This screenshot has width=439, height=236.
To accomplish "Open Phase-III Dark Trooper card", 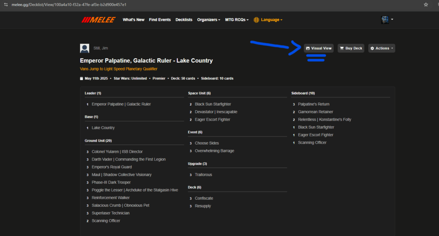I will [x=111, y=182].
